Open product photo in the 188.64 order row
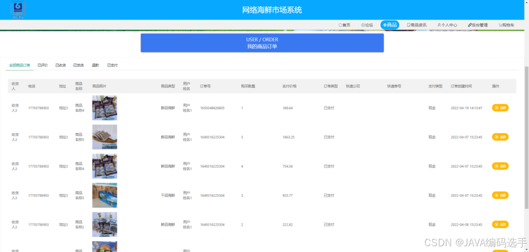The width and height of the screenshot is (529, 252). [x=105, y=108]
